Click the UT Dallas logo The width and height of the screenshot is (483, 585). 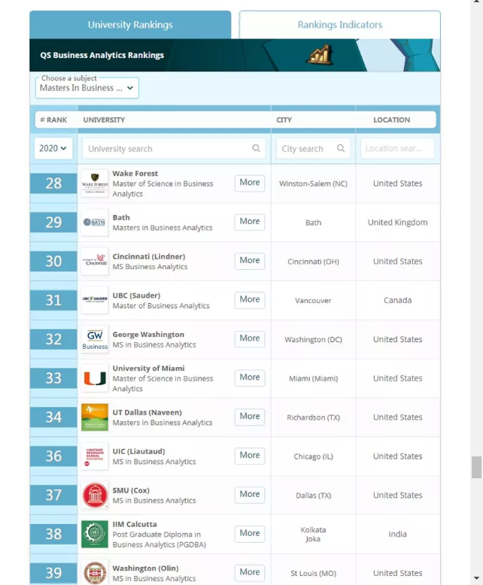(95, 417)
